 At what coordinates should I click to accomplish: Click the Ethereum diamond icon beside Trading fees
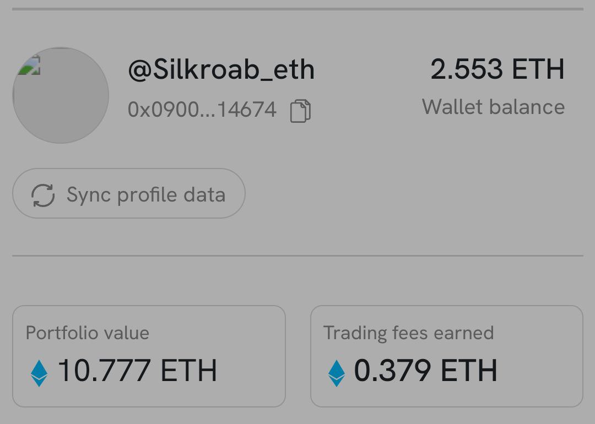tap(337, 373)
